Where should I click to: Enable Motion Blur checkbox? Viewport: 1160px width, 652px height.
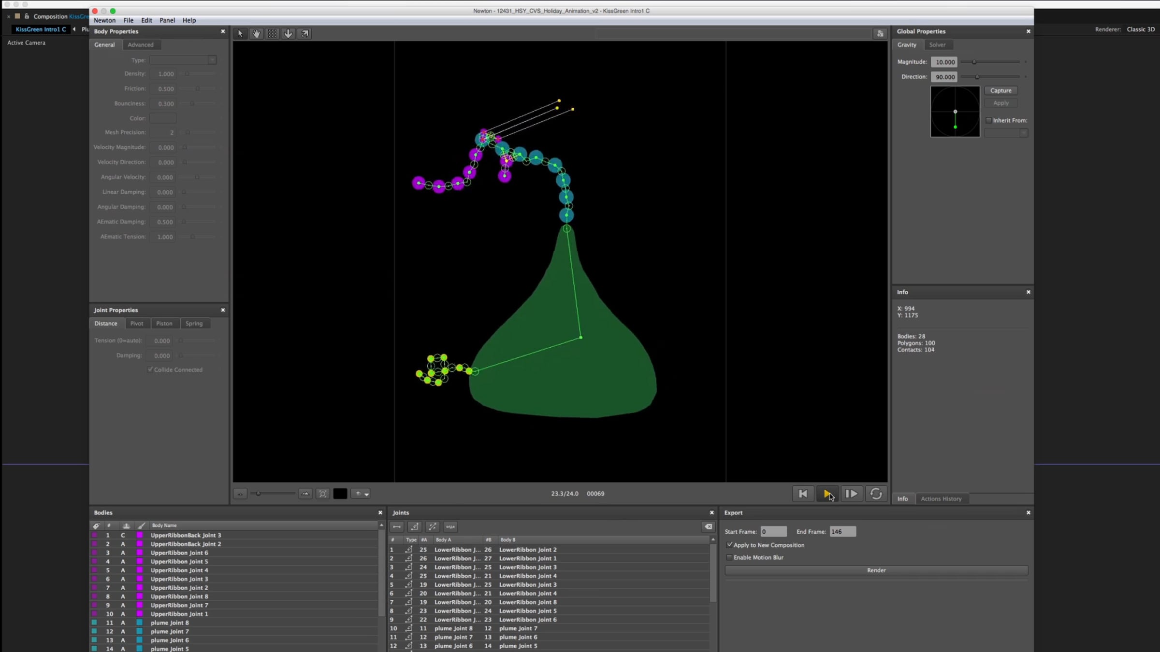click(729, 557)
